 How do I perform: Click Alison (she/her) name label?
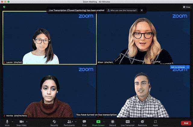point(105,62)
